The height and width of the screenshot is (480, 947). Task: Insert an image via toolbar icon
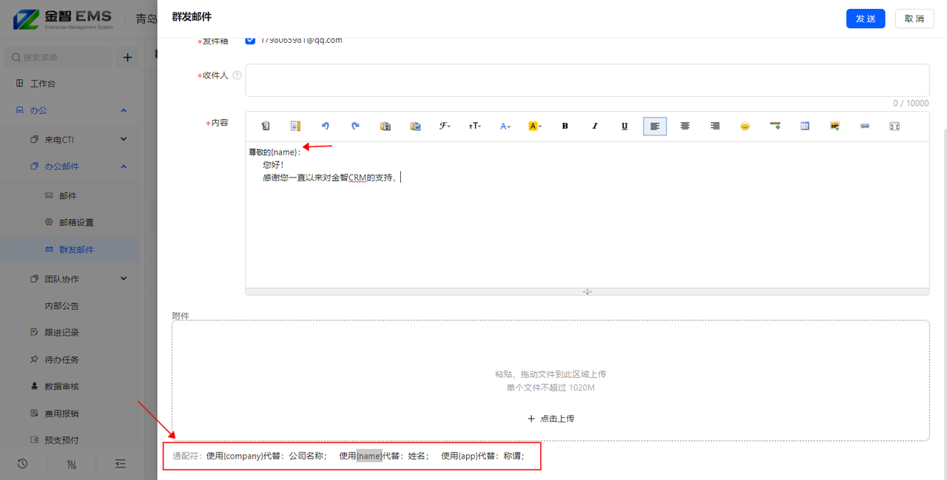pos(835,126)
